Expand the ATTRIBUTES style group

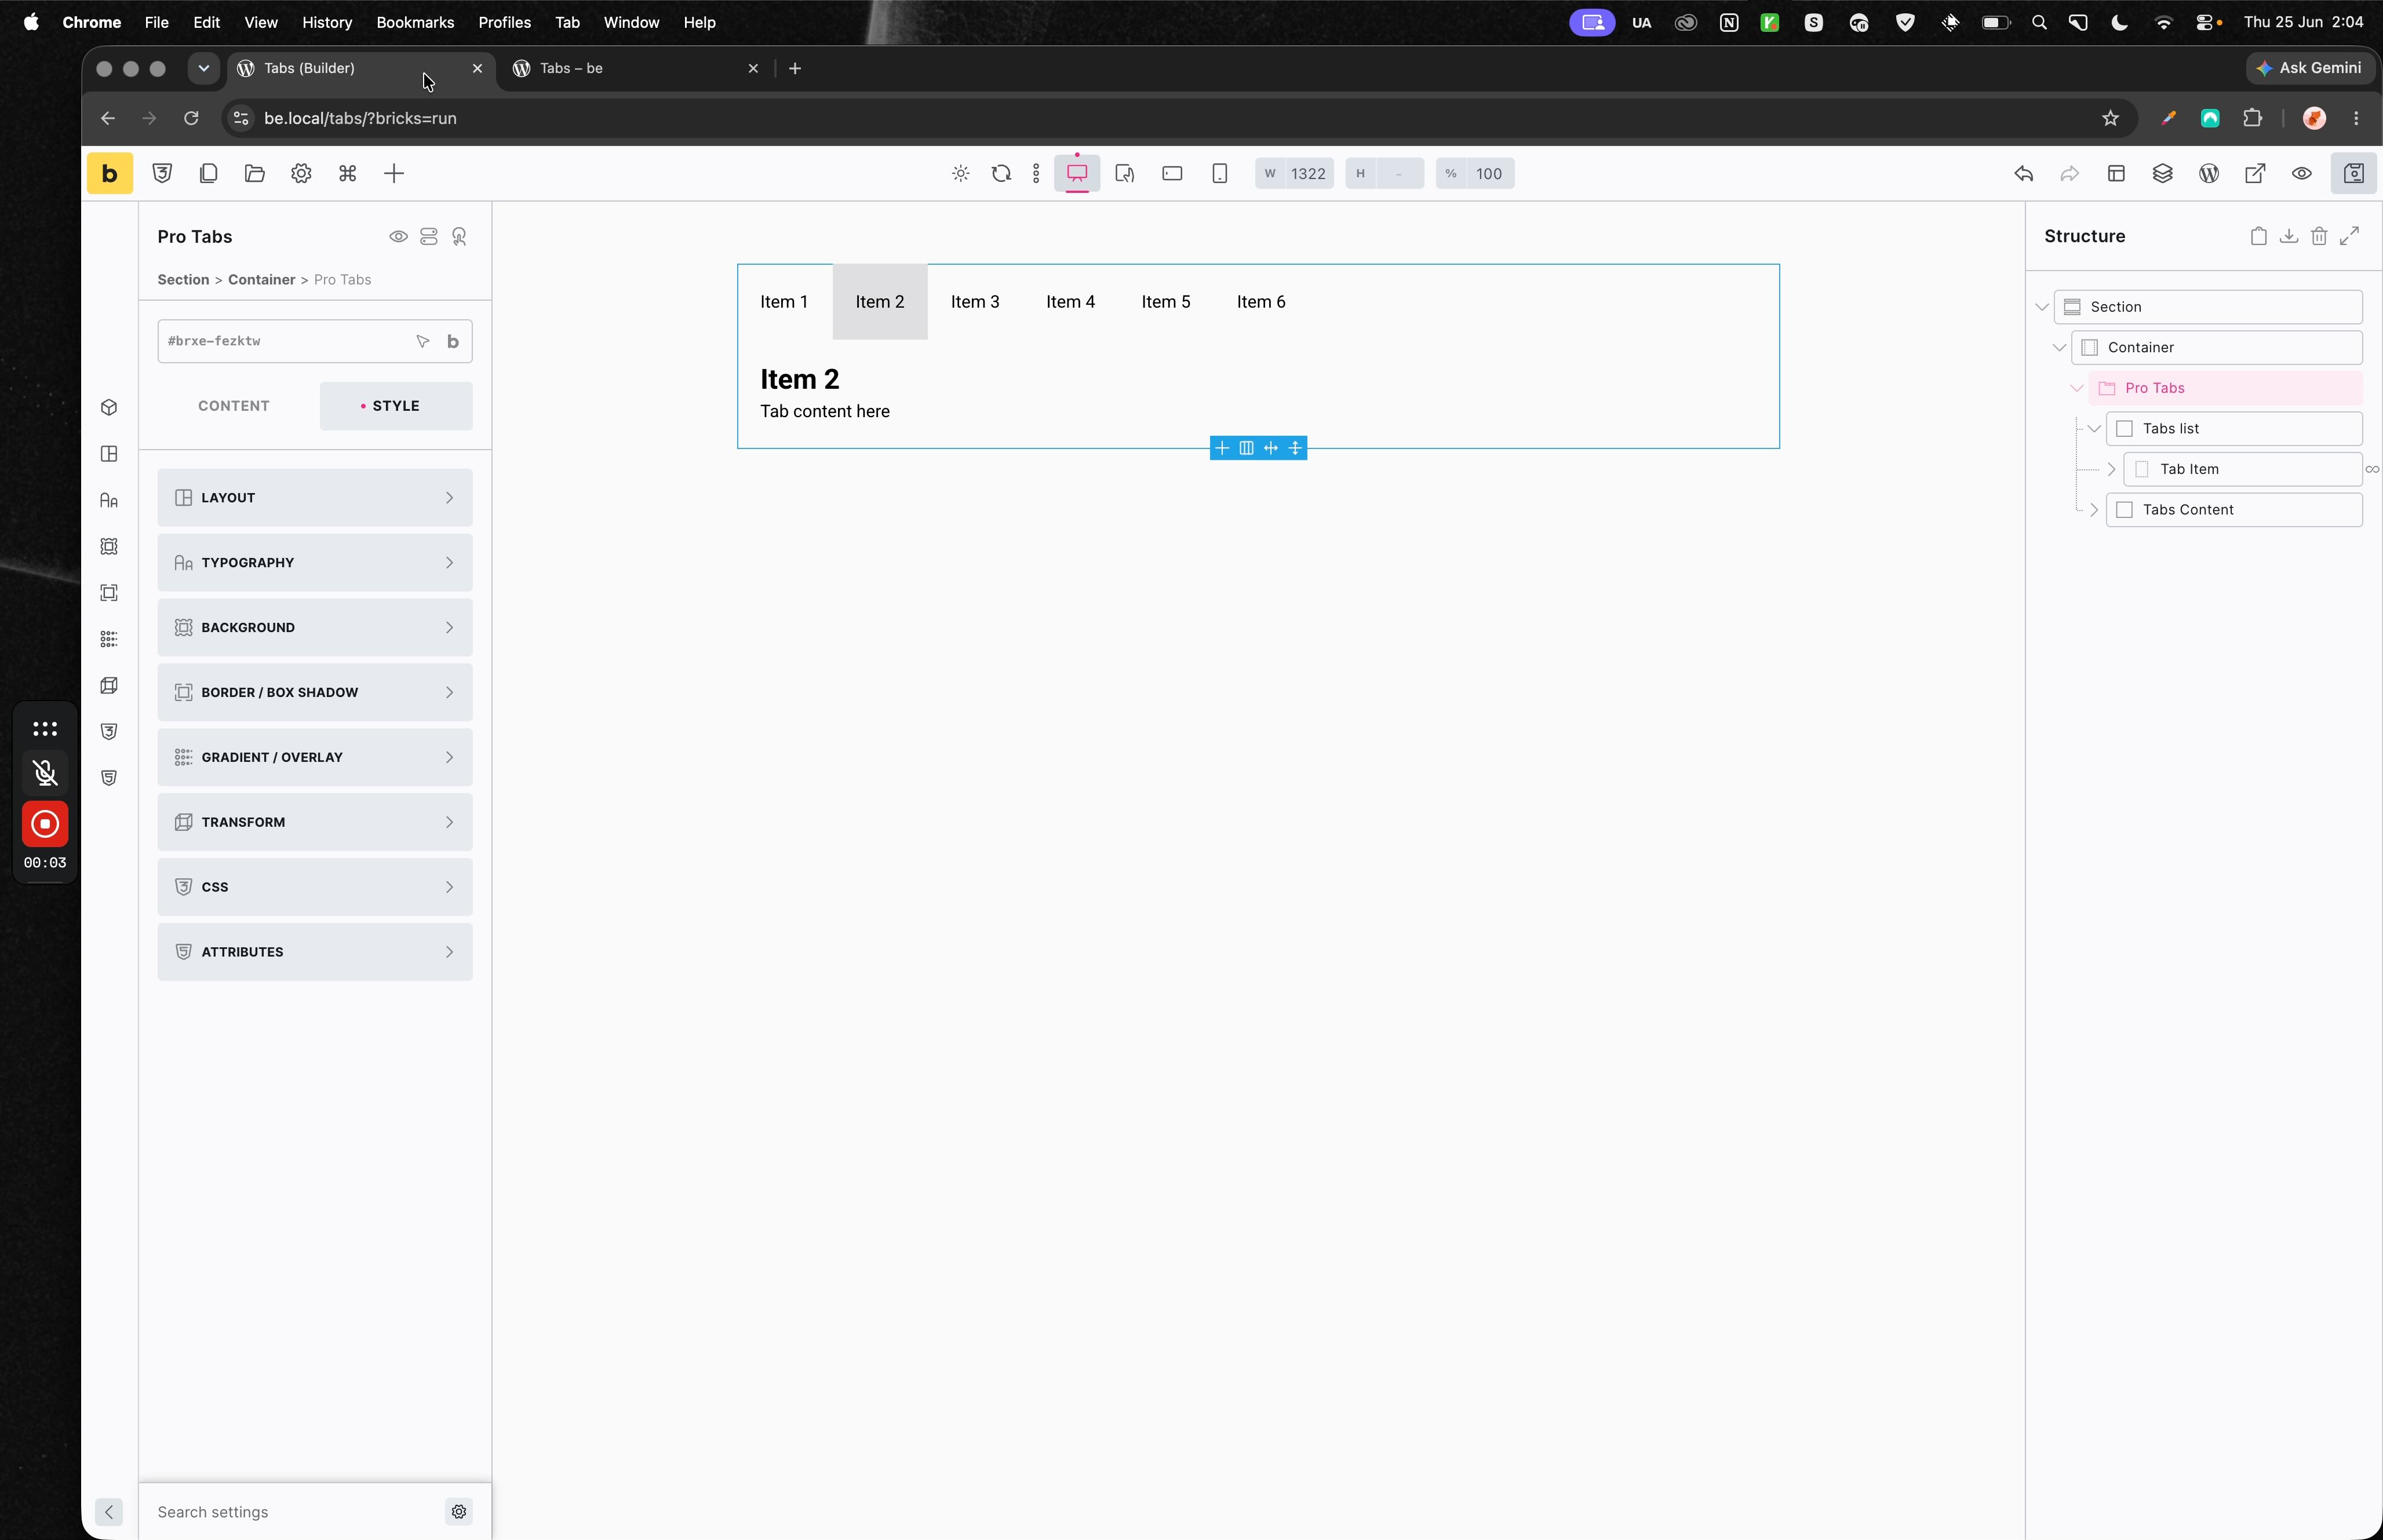coord(315,953)
